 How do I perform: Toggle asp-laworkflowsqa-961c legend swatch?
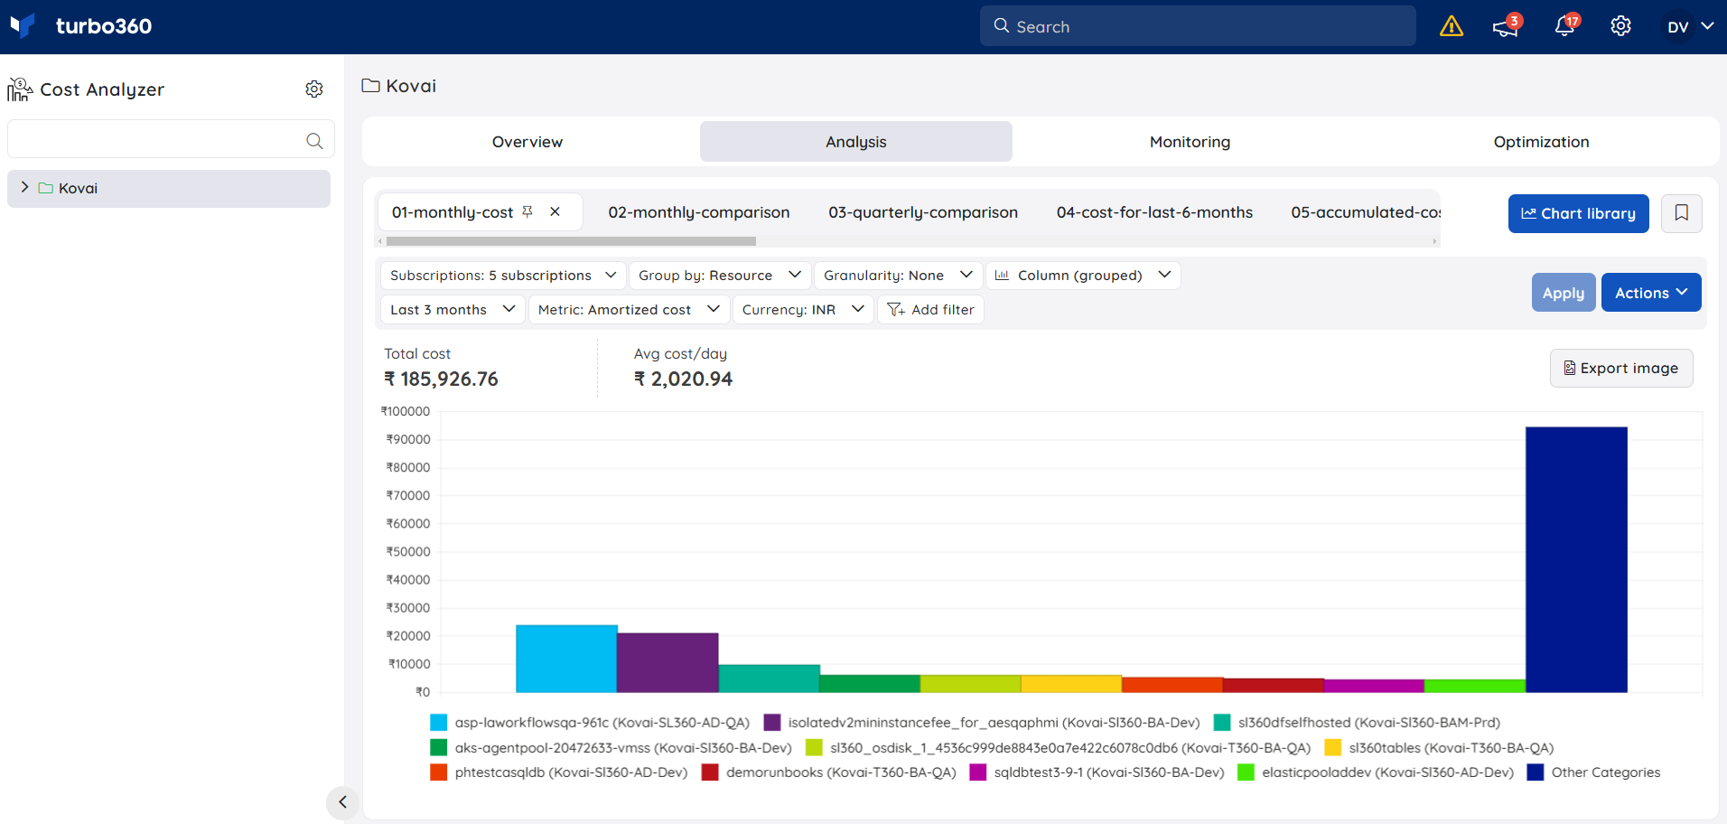pos(439,723)
